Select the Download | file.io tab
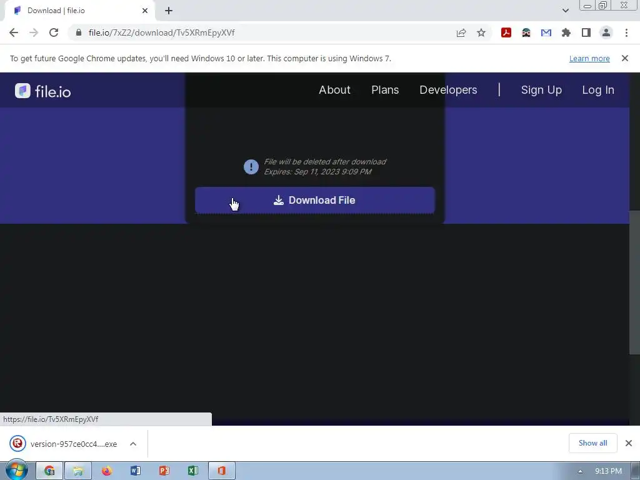 (79, 11)
